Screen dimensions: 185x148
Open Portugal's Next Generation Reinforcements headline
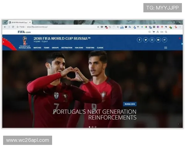pos(95,114)
